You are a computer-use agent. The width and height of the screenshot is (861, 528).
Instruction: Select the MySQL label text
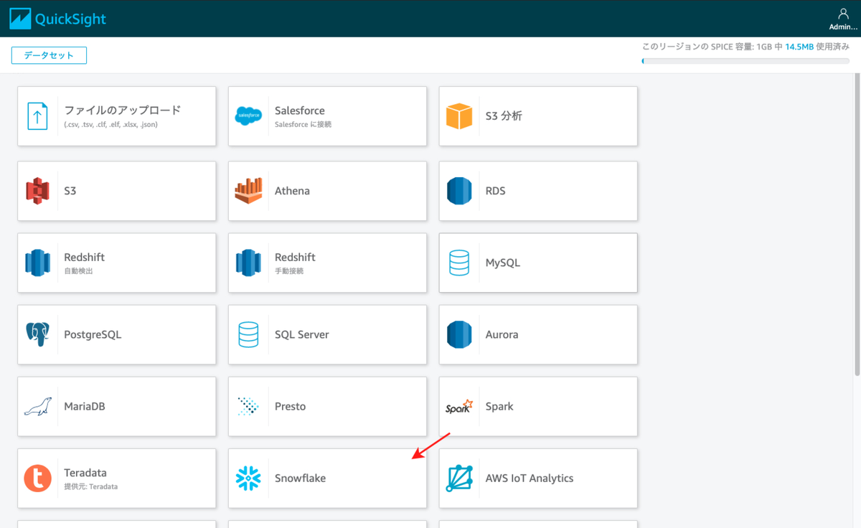click(503, 263)
